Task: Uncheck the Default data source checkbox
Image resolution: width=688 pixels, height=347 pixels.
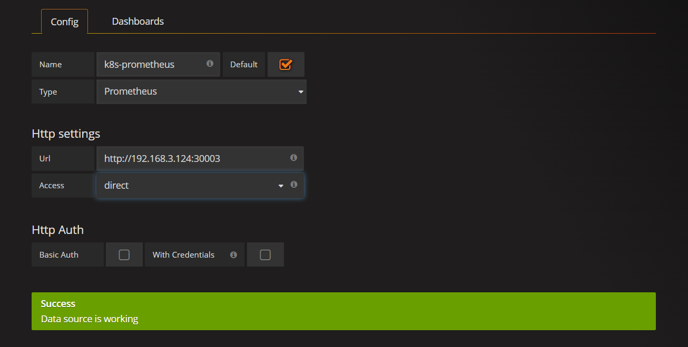Action: 286,64
